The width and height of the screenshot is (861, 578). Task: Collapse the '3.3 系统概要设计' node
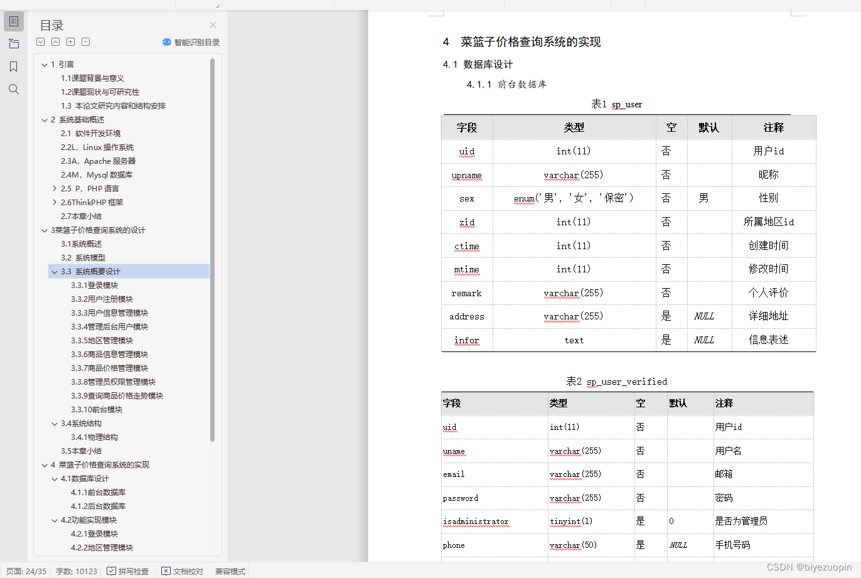point(55,272)
